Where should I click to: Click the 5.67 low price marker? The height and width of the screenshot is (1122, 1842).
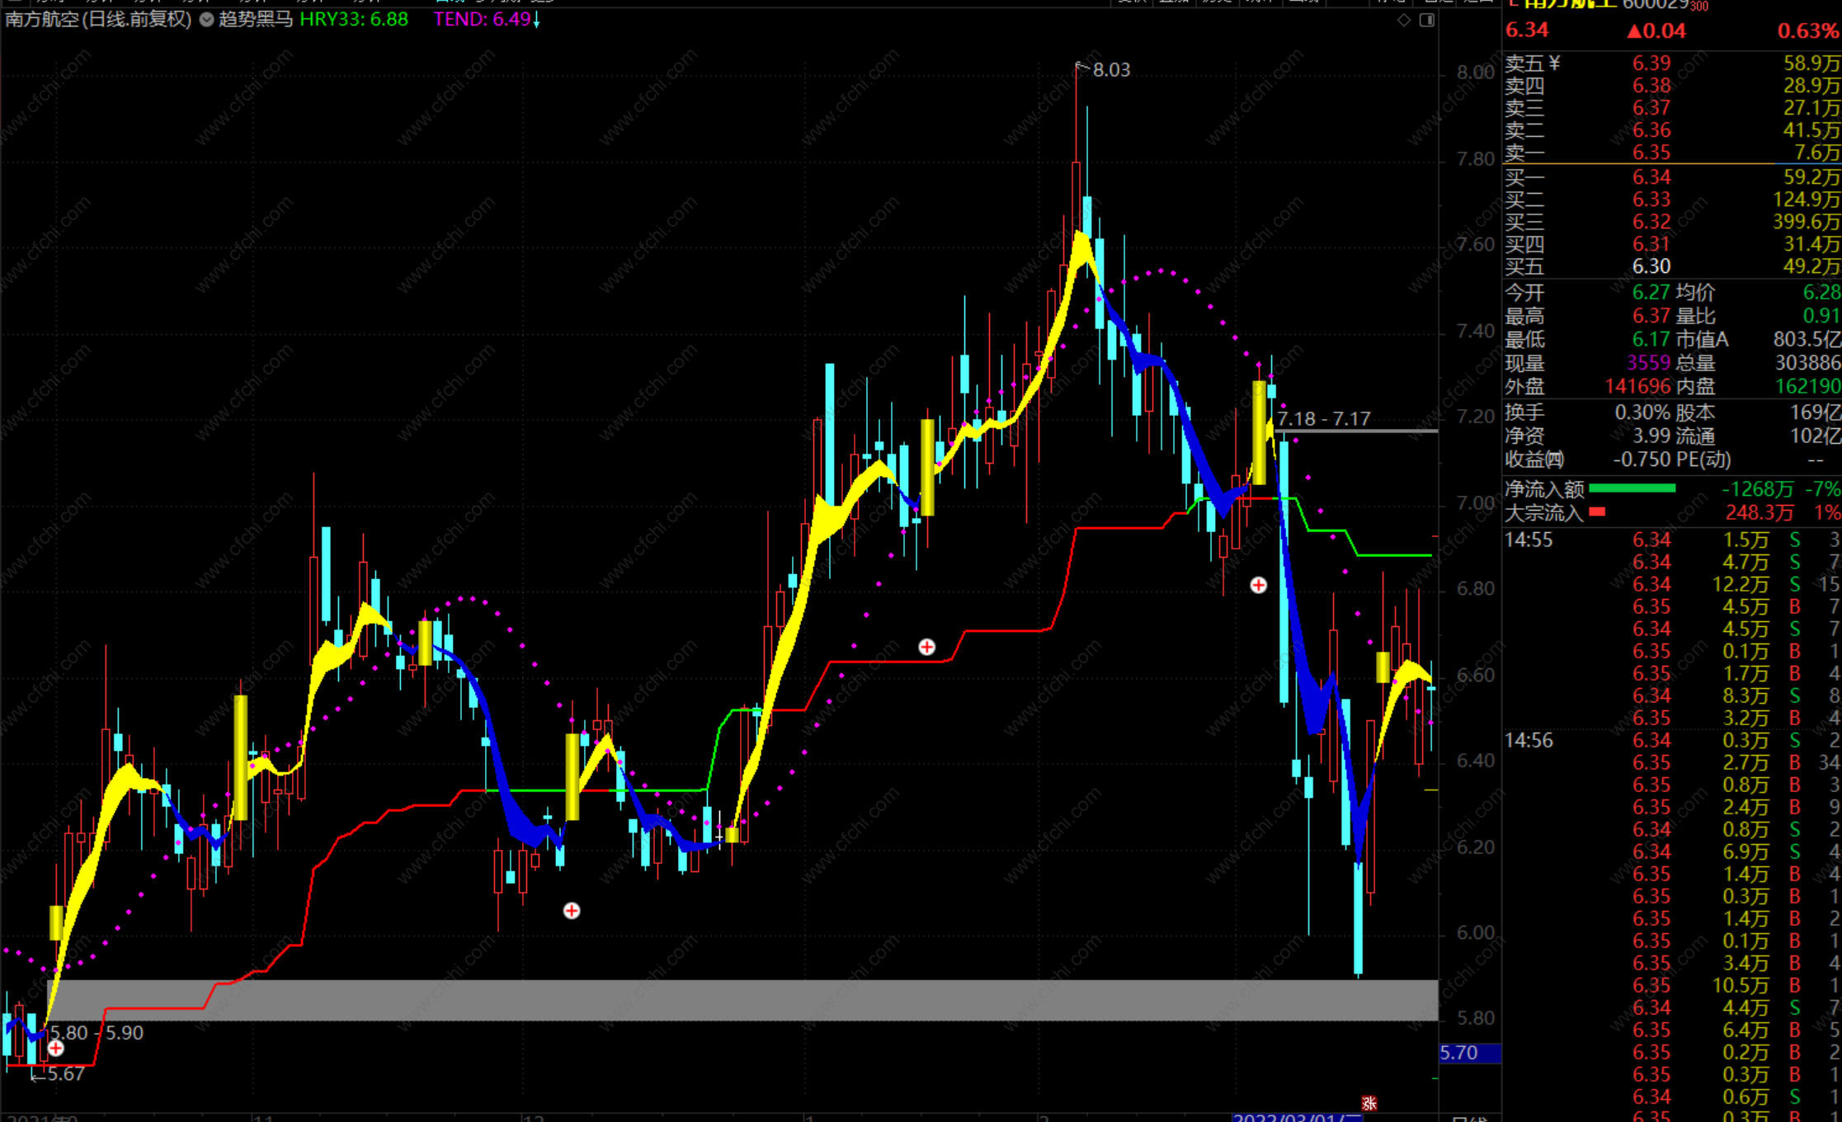pyautogui.click(x=64, y=1074)
